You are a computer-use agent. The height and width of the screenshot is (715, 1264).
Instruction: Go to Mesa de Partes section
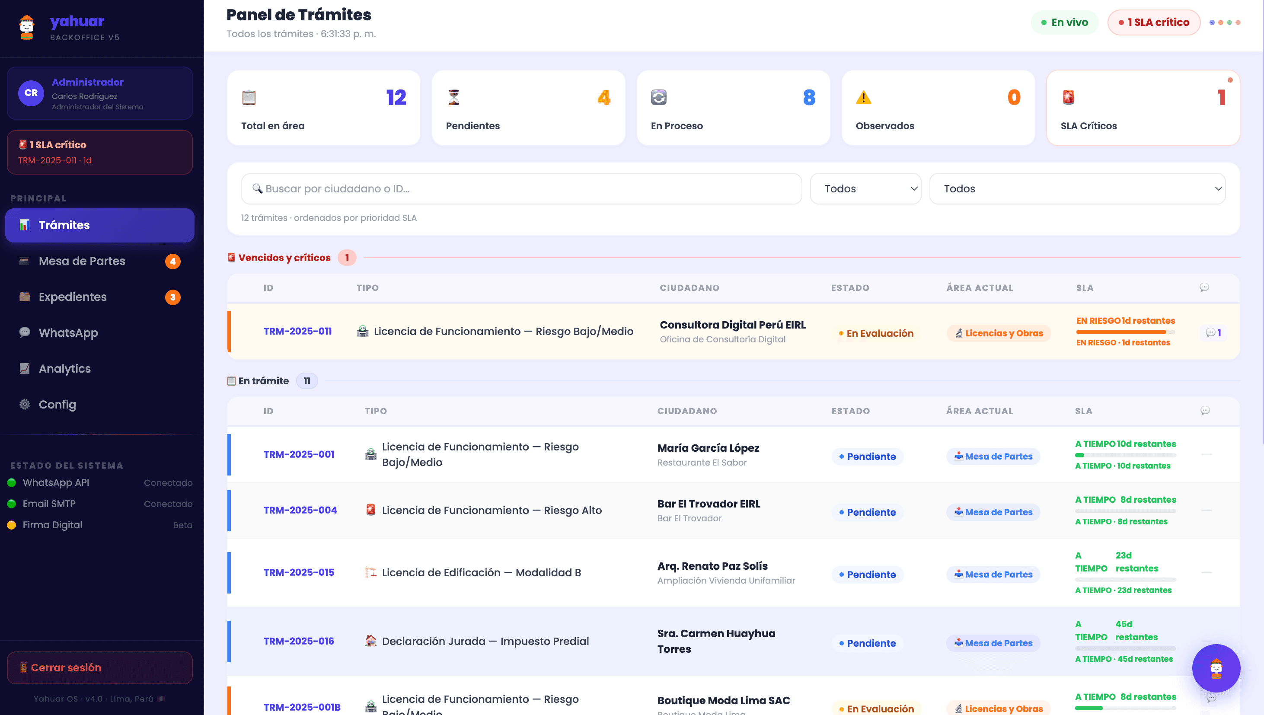(x=100, y=261)
